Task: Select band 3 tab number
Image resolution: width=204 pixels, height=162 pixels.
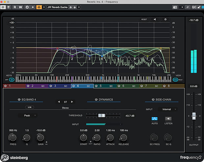Action: click(x=55, y=86)
